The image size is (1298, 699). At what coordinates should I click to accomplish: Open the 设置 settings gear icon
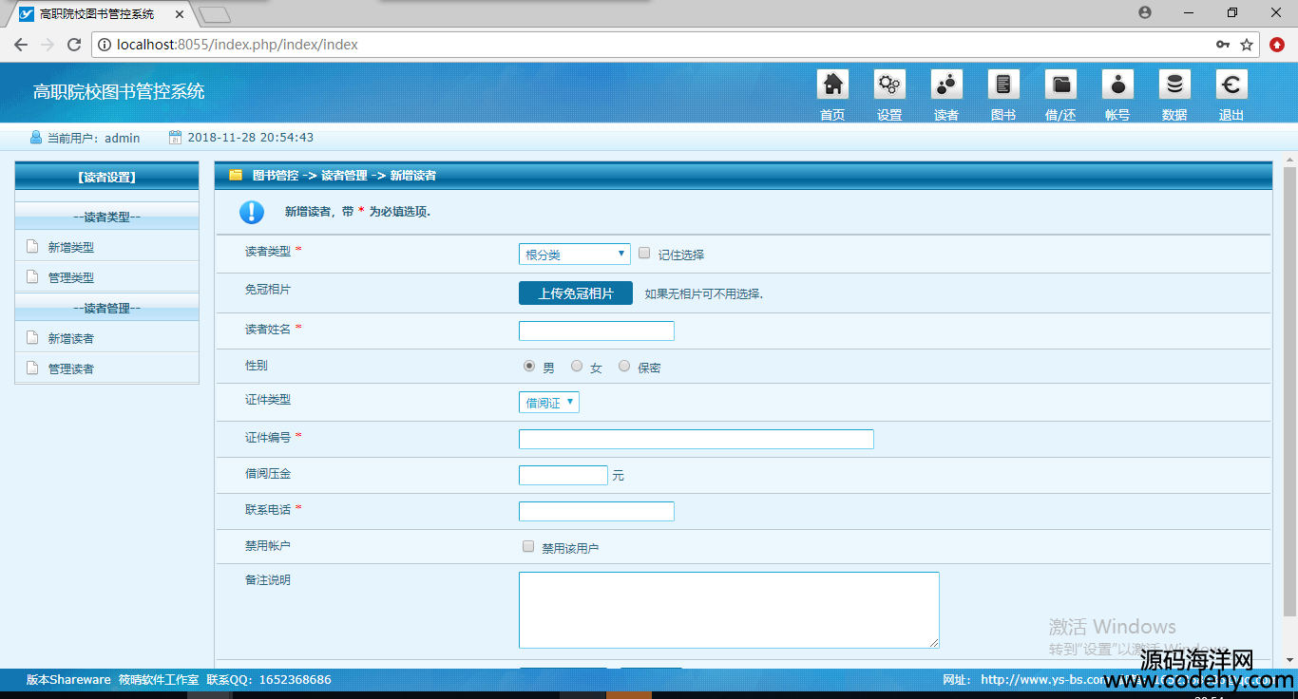click(x=889, y=85)
